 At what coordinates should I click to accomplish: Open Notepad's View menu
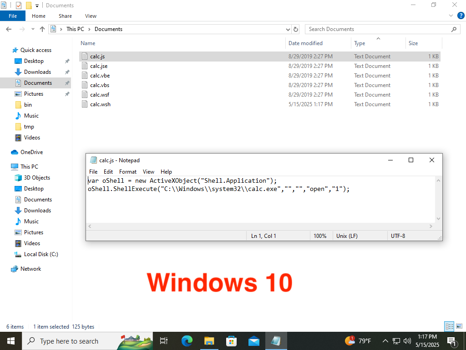pos(148,172)
